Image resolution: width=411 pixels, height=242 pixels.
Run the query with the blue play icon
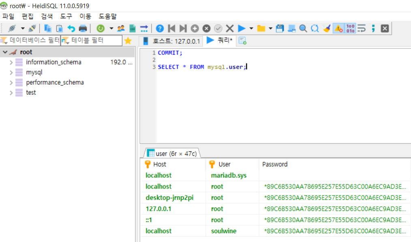pyautogui.click(x=242, y=28)
